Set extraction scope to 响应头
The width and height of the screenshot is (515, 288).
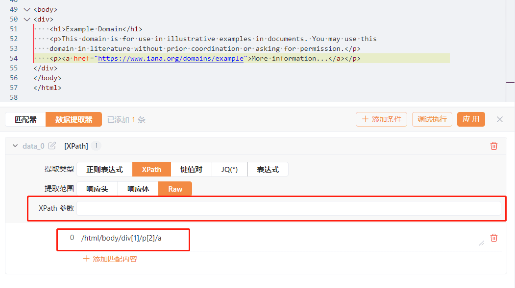pos(97,189)
